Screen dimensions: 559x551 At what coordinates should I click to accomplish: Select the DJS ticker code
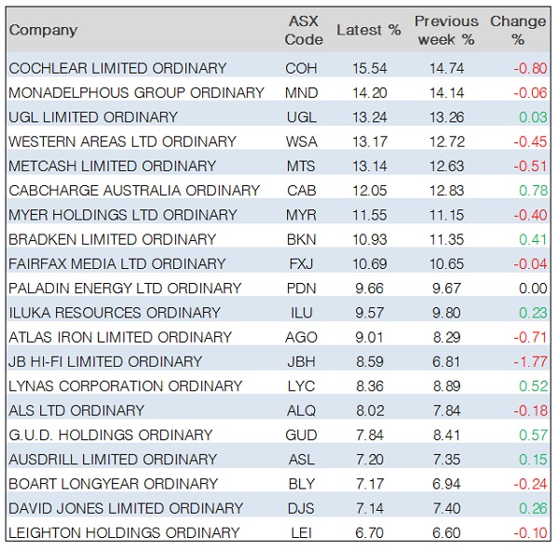coord(302,509)
